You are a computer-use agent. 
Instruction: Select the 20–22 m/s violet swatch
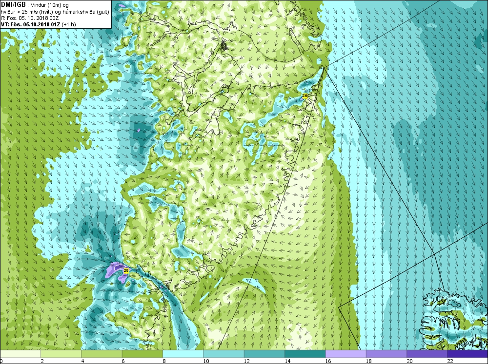coord(427,354)
